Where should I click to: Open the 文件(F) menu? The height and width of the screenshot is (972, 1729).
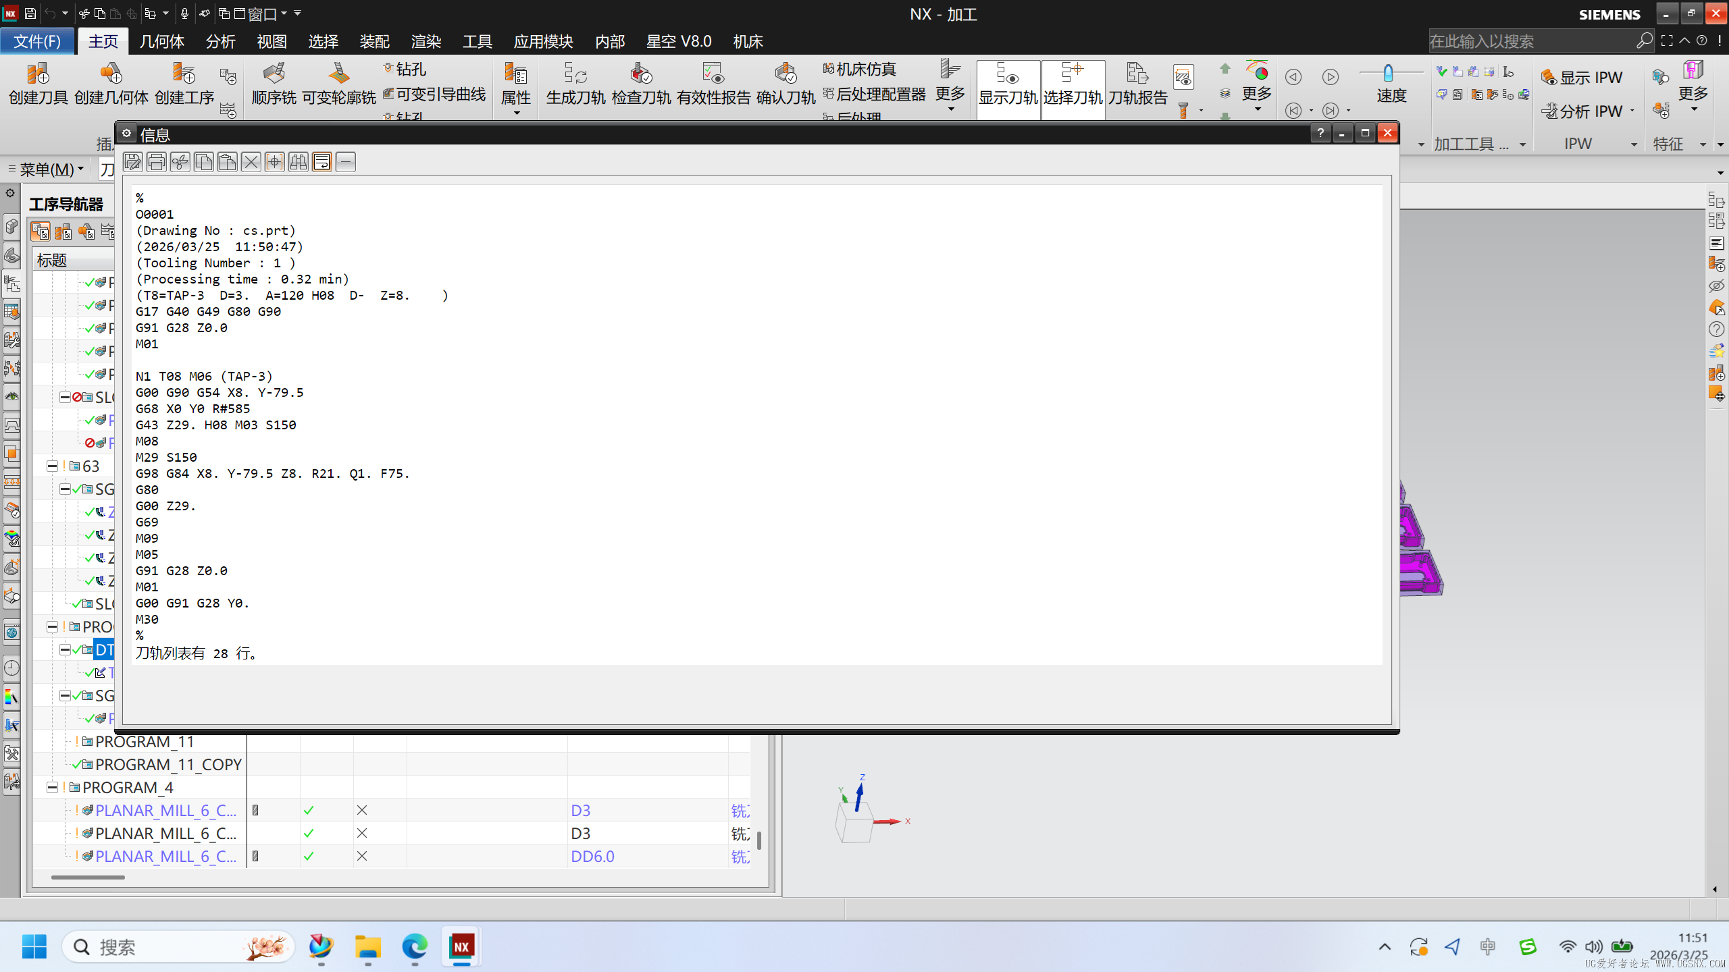(x=38, y=42)
